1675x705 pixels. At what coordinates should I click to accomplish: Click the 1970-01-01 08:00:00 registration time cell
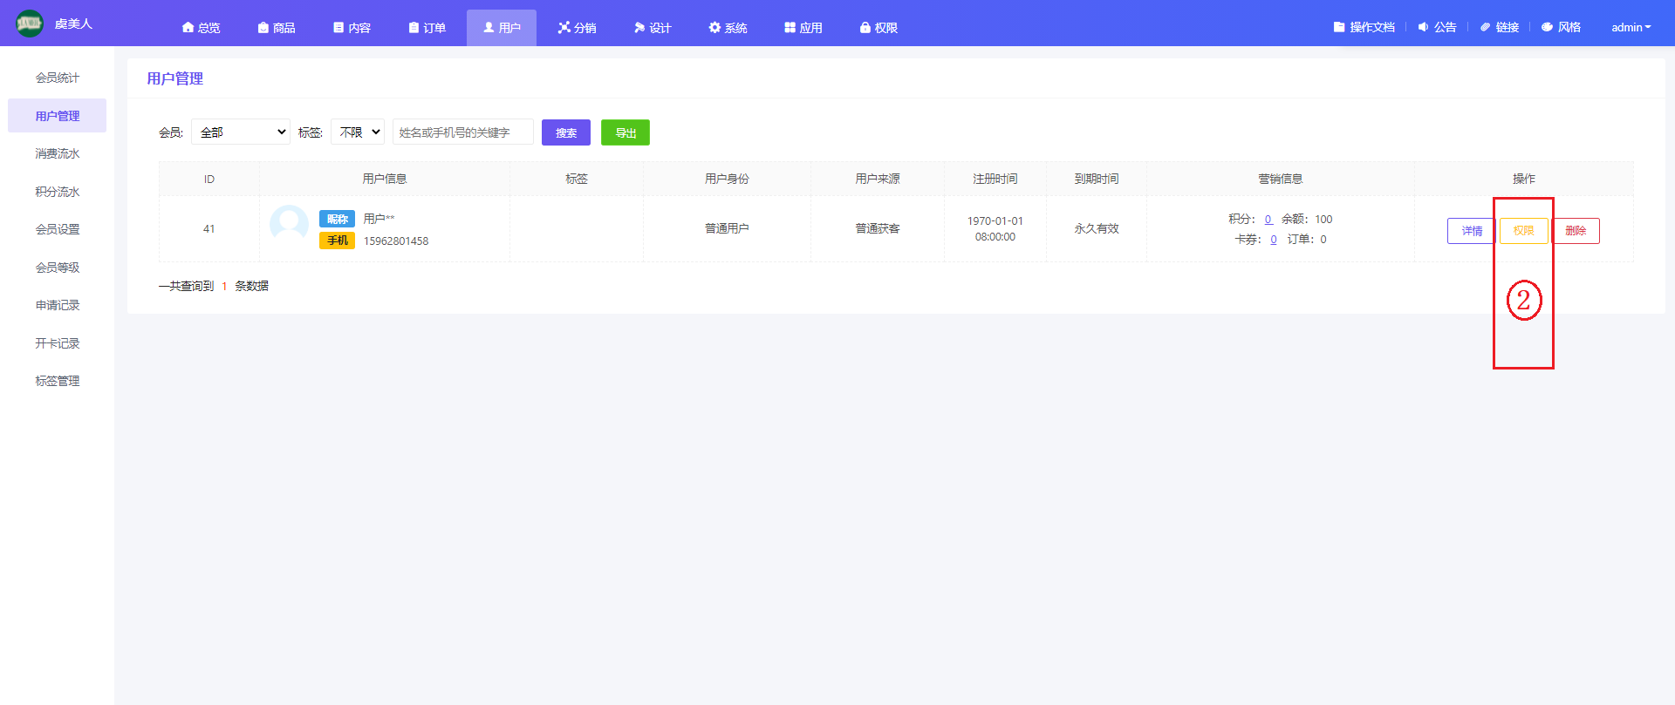pyautogui.click(x=995, y=228)
